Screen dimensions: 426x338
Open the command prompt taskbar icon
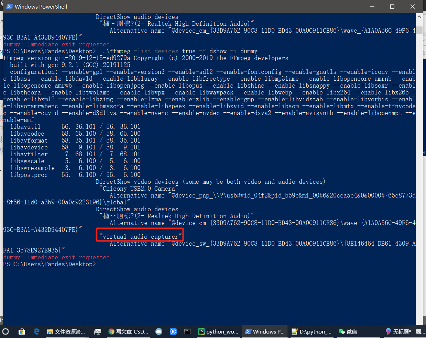[187, 331]
